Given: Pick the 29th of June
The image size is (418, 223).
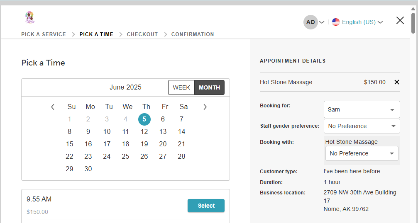Looking at the screenshot, I should point(70,169).
